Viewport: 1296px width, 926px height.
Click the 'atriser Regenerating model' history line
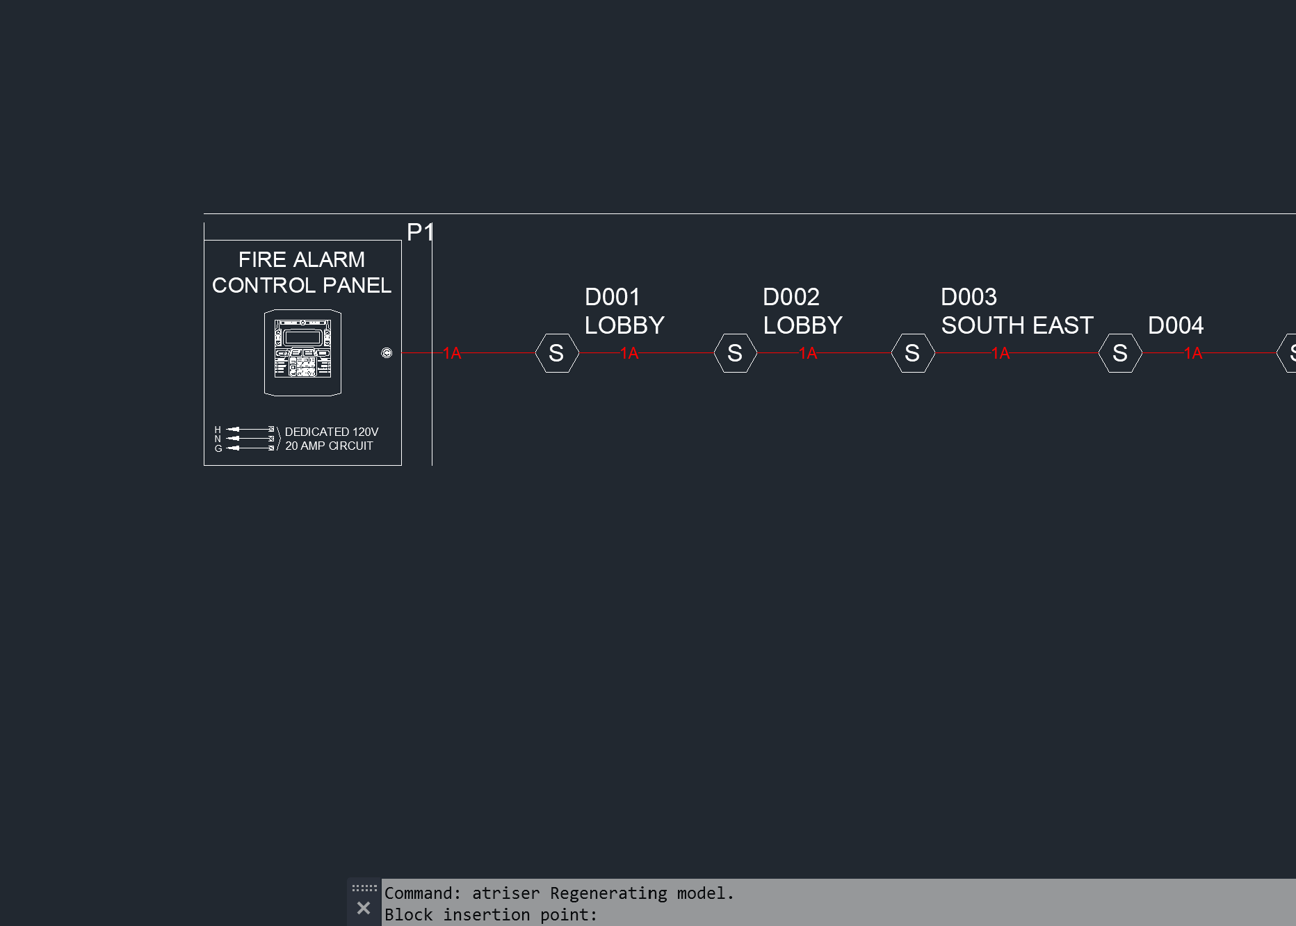point(560,893)
